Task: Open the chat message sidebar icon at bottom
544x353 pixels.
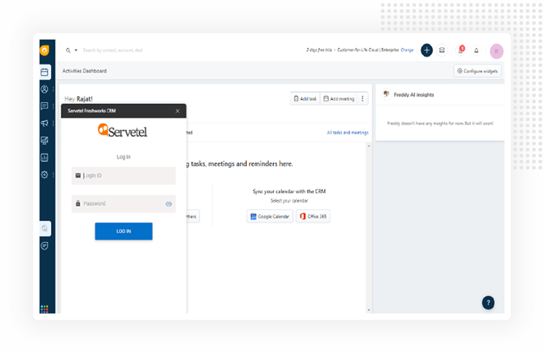Action: [x=45, y=246]
